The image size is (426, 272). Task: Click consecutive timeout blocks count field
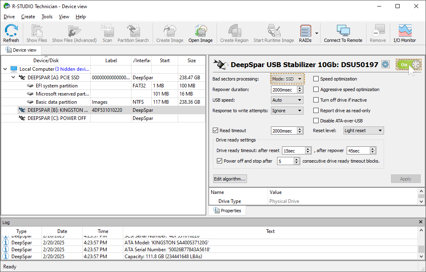(x=285, y=161)
